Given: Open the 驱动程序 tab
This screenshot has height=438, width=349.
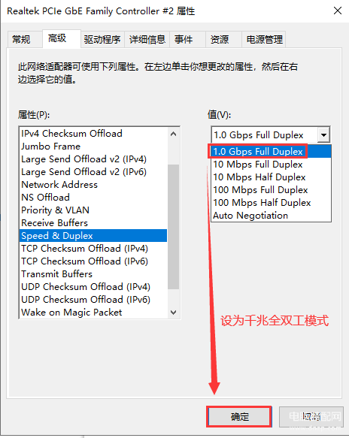Looking at the screenshot, I should pos(102,39).
